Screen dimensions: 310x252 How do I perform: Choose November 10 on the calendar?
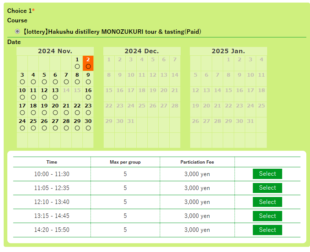[x=22, y=94]
